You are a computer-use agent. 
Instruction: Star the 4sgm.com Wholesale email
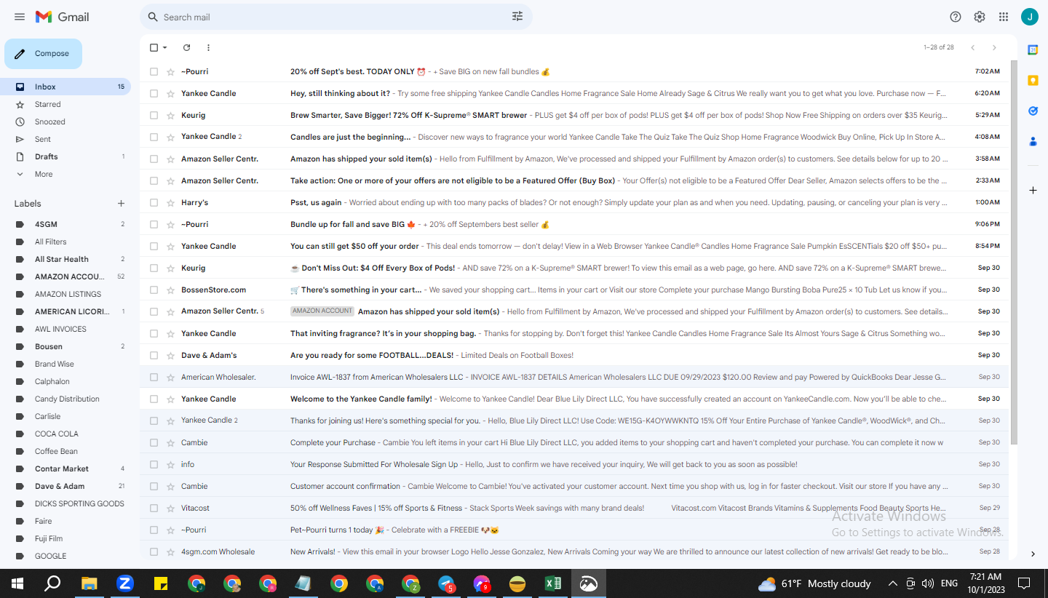click(x=170, y=551)
